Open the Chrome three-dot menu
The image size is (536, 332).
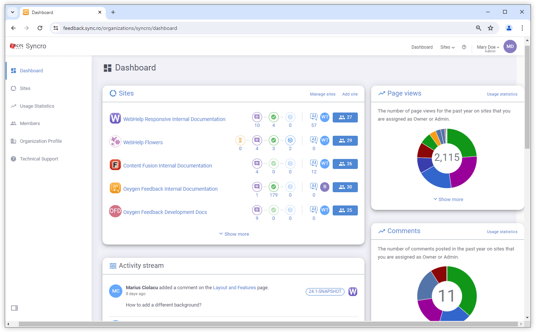click(522, 28)
